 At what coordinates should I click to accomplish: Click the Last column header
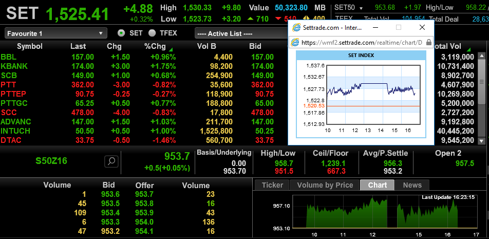tap(78, 46)
